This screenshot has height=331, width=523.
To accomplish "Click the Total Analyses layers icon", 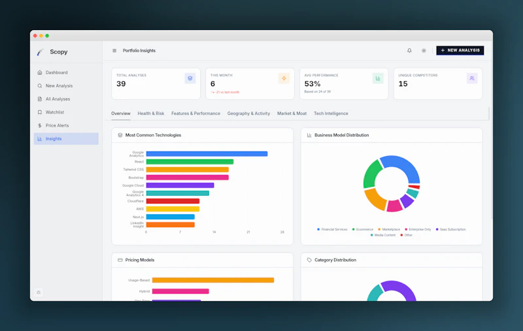I will [190, 78].
